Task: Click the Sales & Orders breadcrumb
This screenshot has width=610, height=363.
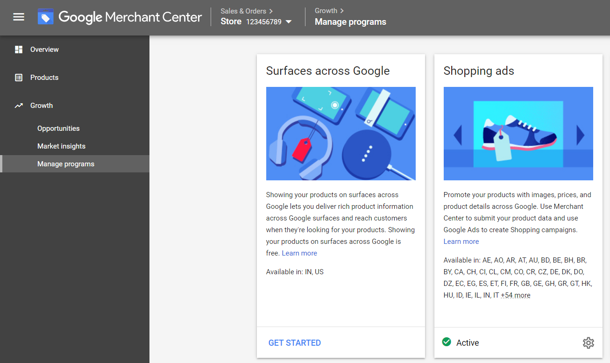Action: click(x=247, y=11)
